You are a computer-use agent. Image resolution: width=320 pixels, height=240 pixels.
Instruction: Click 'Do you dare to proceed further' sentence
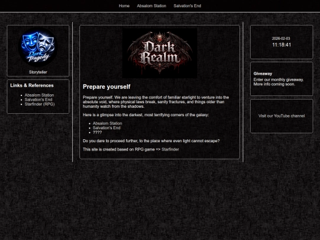click(x=151, y=141)
